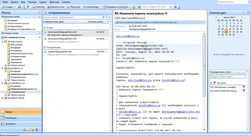Open the Переход menu
The height and width of the screenshot is (136, 251).
click(x=32, y=2)
